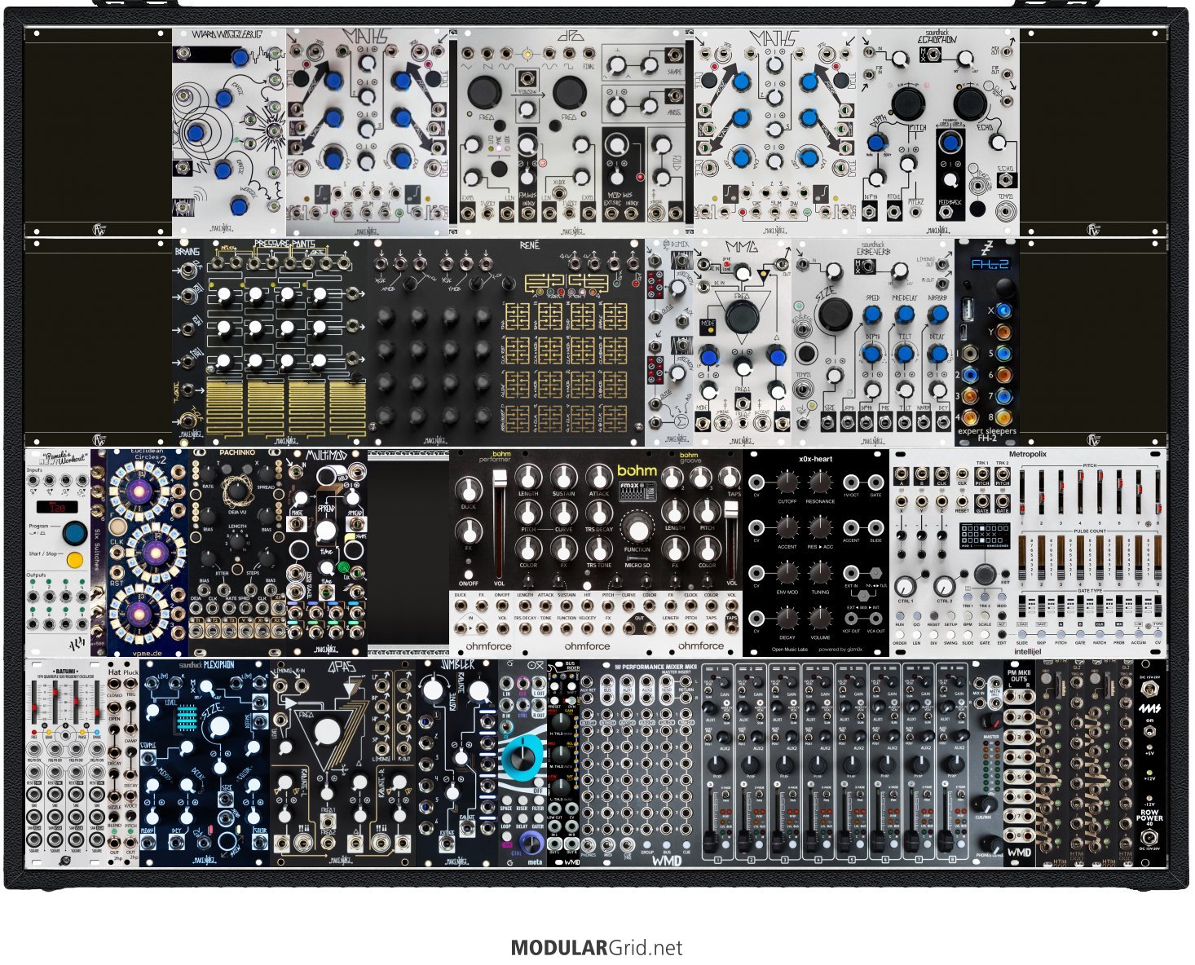Open the MODULARGrid.net link

coord(597,948)
